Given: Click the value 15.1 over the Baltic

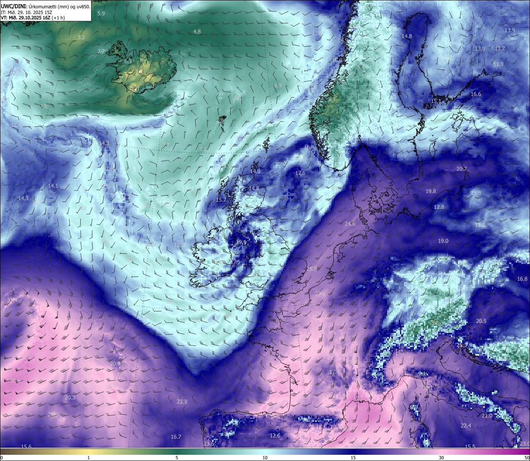Looking at the screenshot, I should pos(436,101).
